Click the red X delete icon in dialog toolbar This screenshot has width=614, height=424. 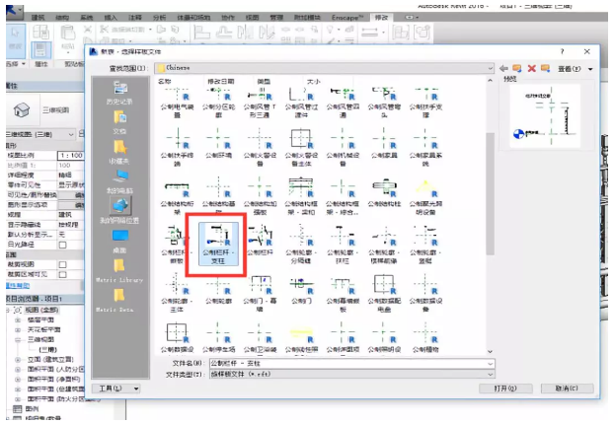coord(531,68)
